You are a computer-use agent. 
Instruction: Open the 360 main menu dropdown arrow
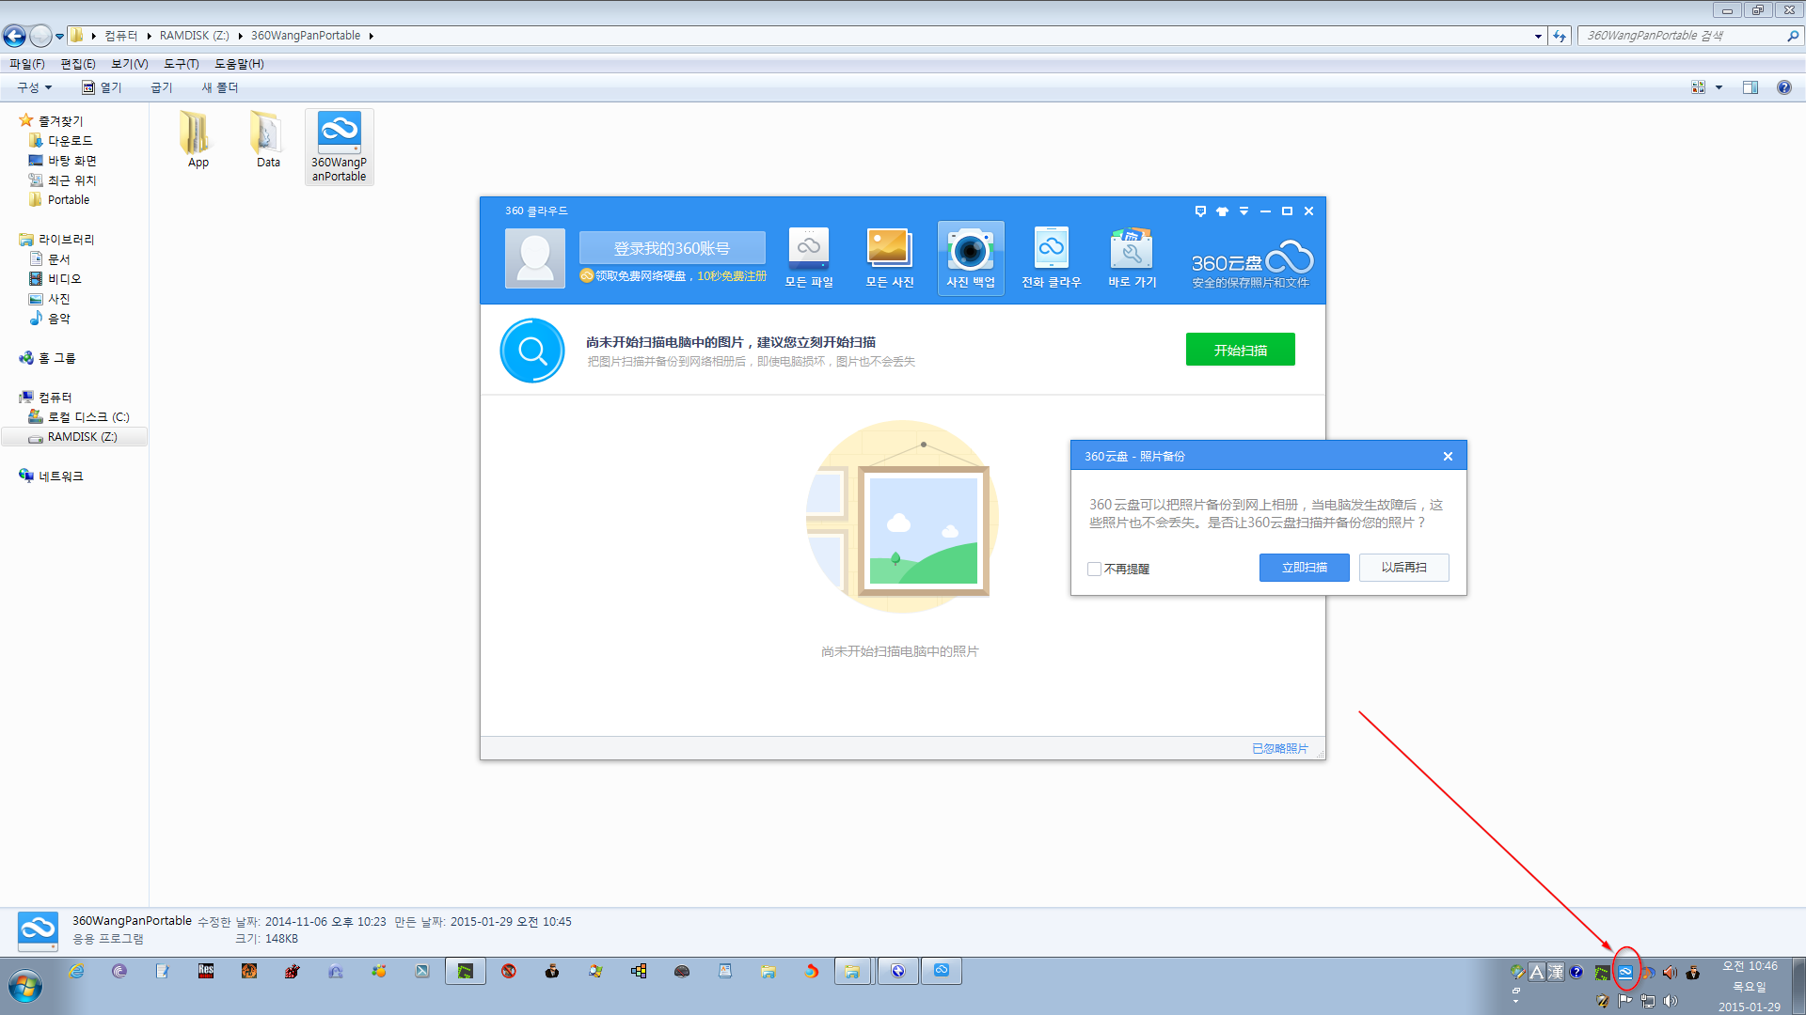pyautogui.click(x=1244, y=211)
